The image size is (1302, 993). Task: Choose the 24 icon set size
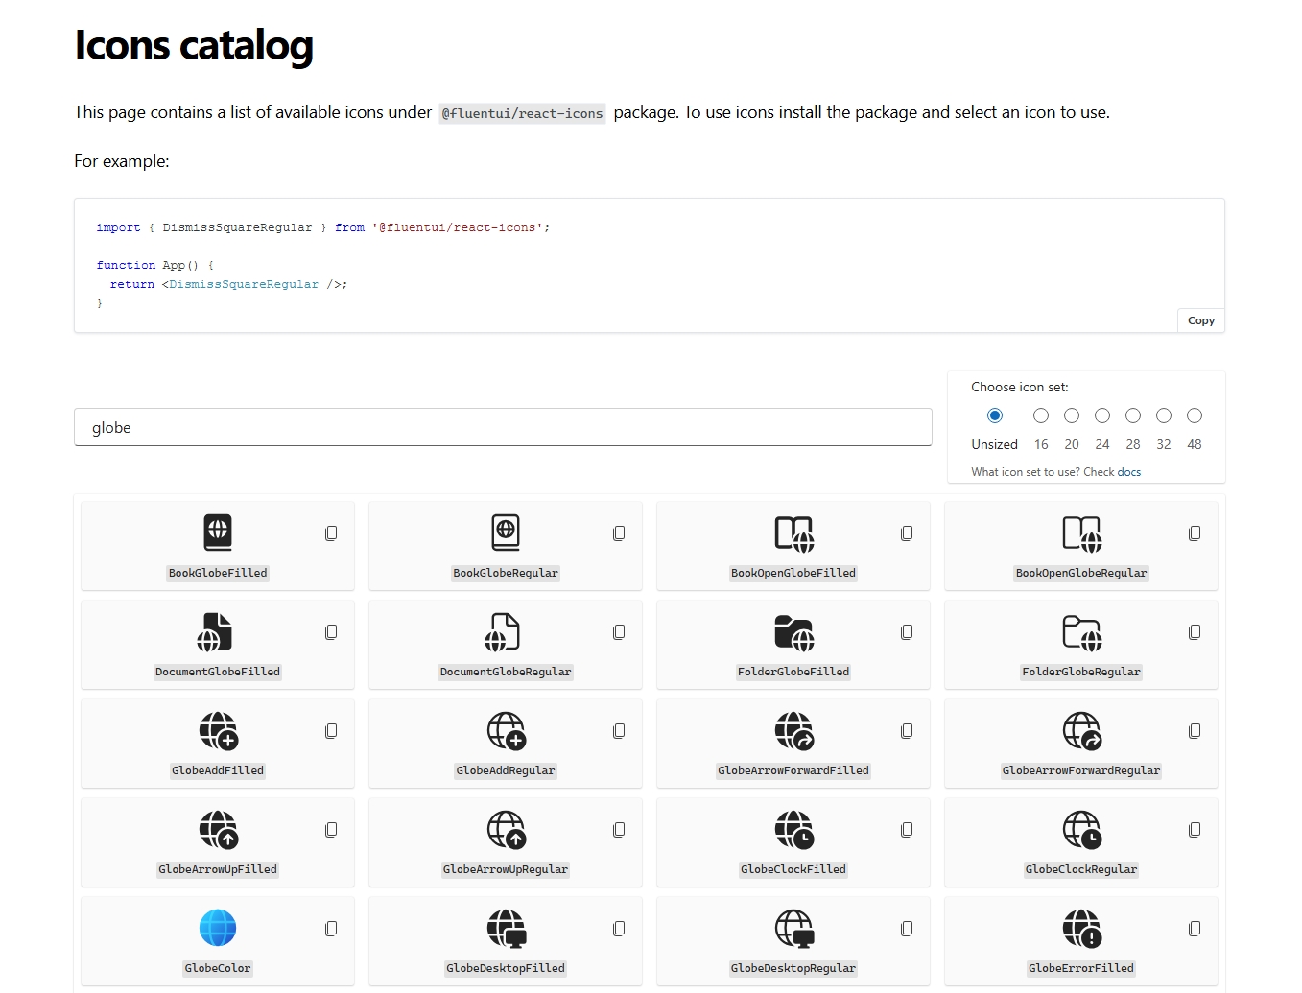point(1101,415)
